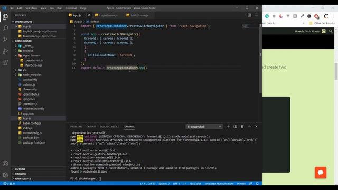The height and width of the screenshot is (190, 338).
Task: Open search icon in browser admin bar
Action: point(331,31)
